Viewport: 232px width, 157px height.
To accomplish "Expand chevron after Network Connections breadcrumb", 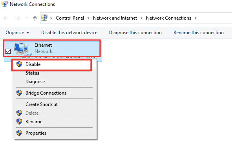I will click(195, 18).
